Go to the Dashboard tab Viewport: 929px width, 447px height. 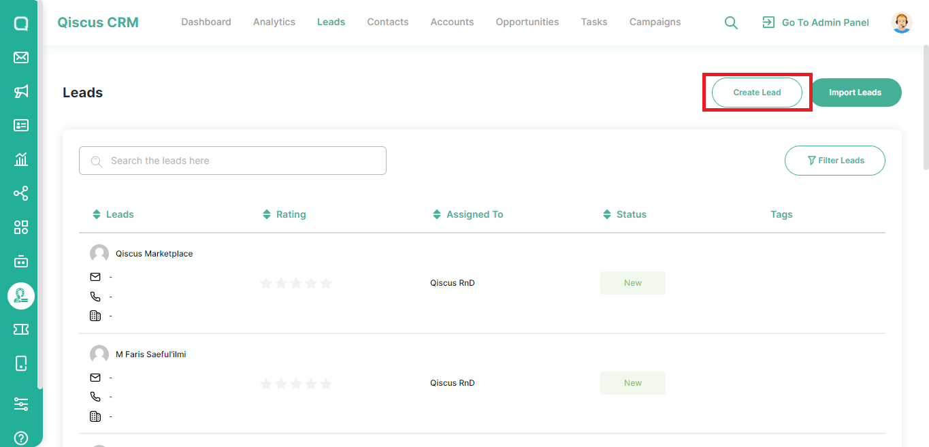tap(206, 22)
